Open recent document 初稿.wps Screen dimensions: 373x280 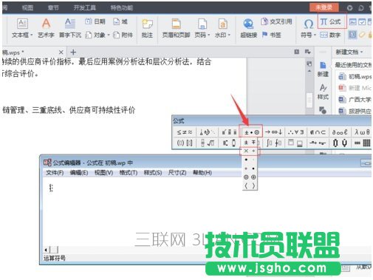(x=355, y=77)
